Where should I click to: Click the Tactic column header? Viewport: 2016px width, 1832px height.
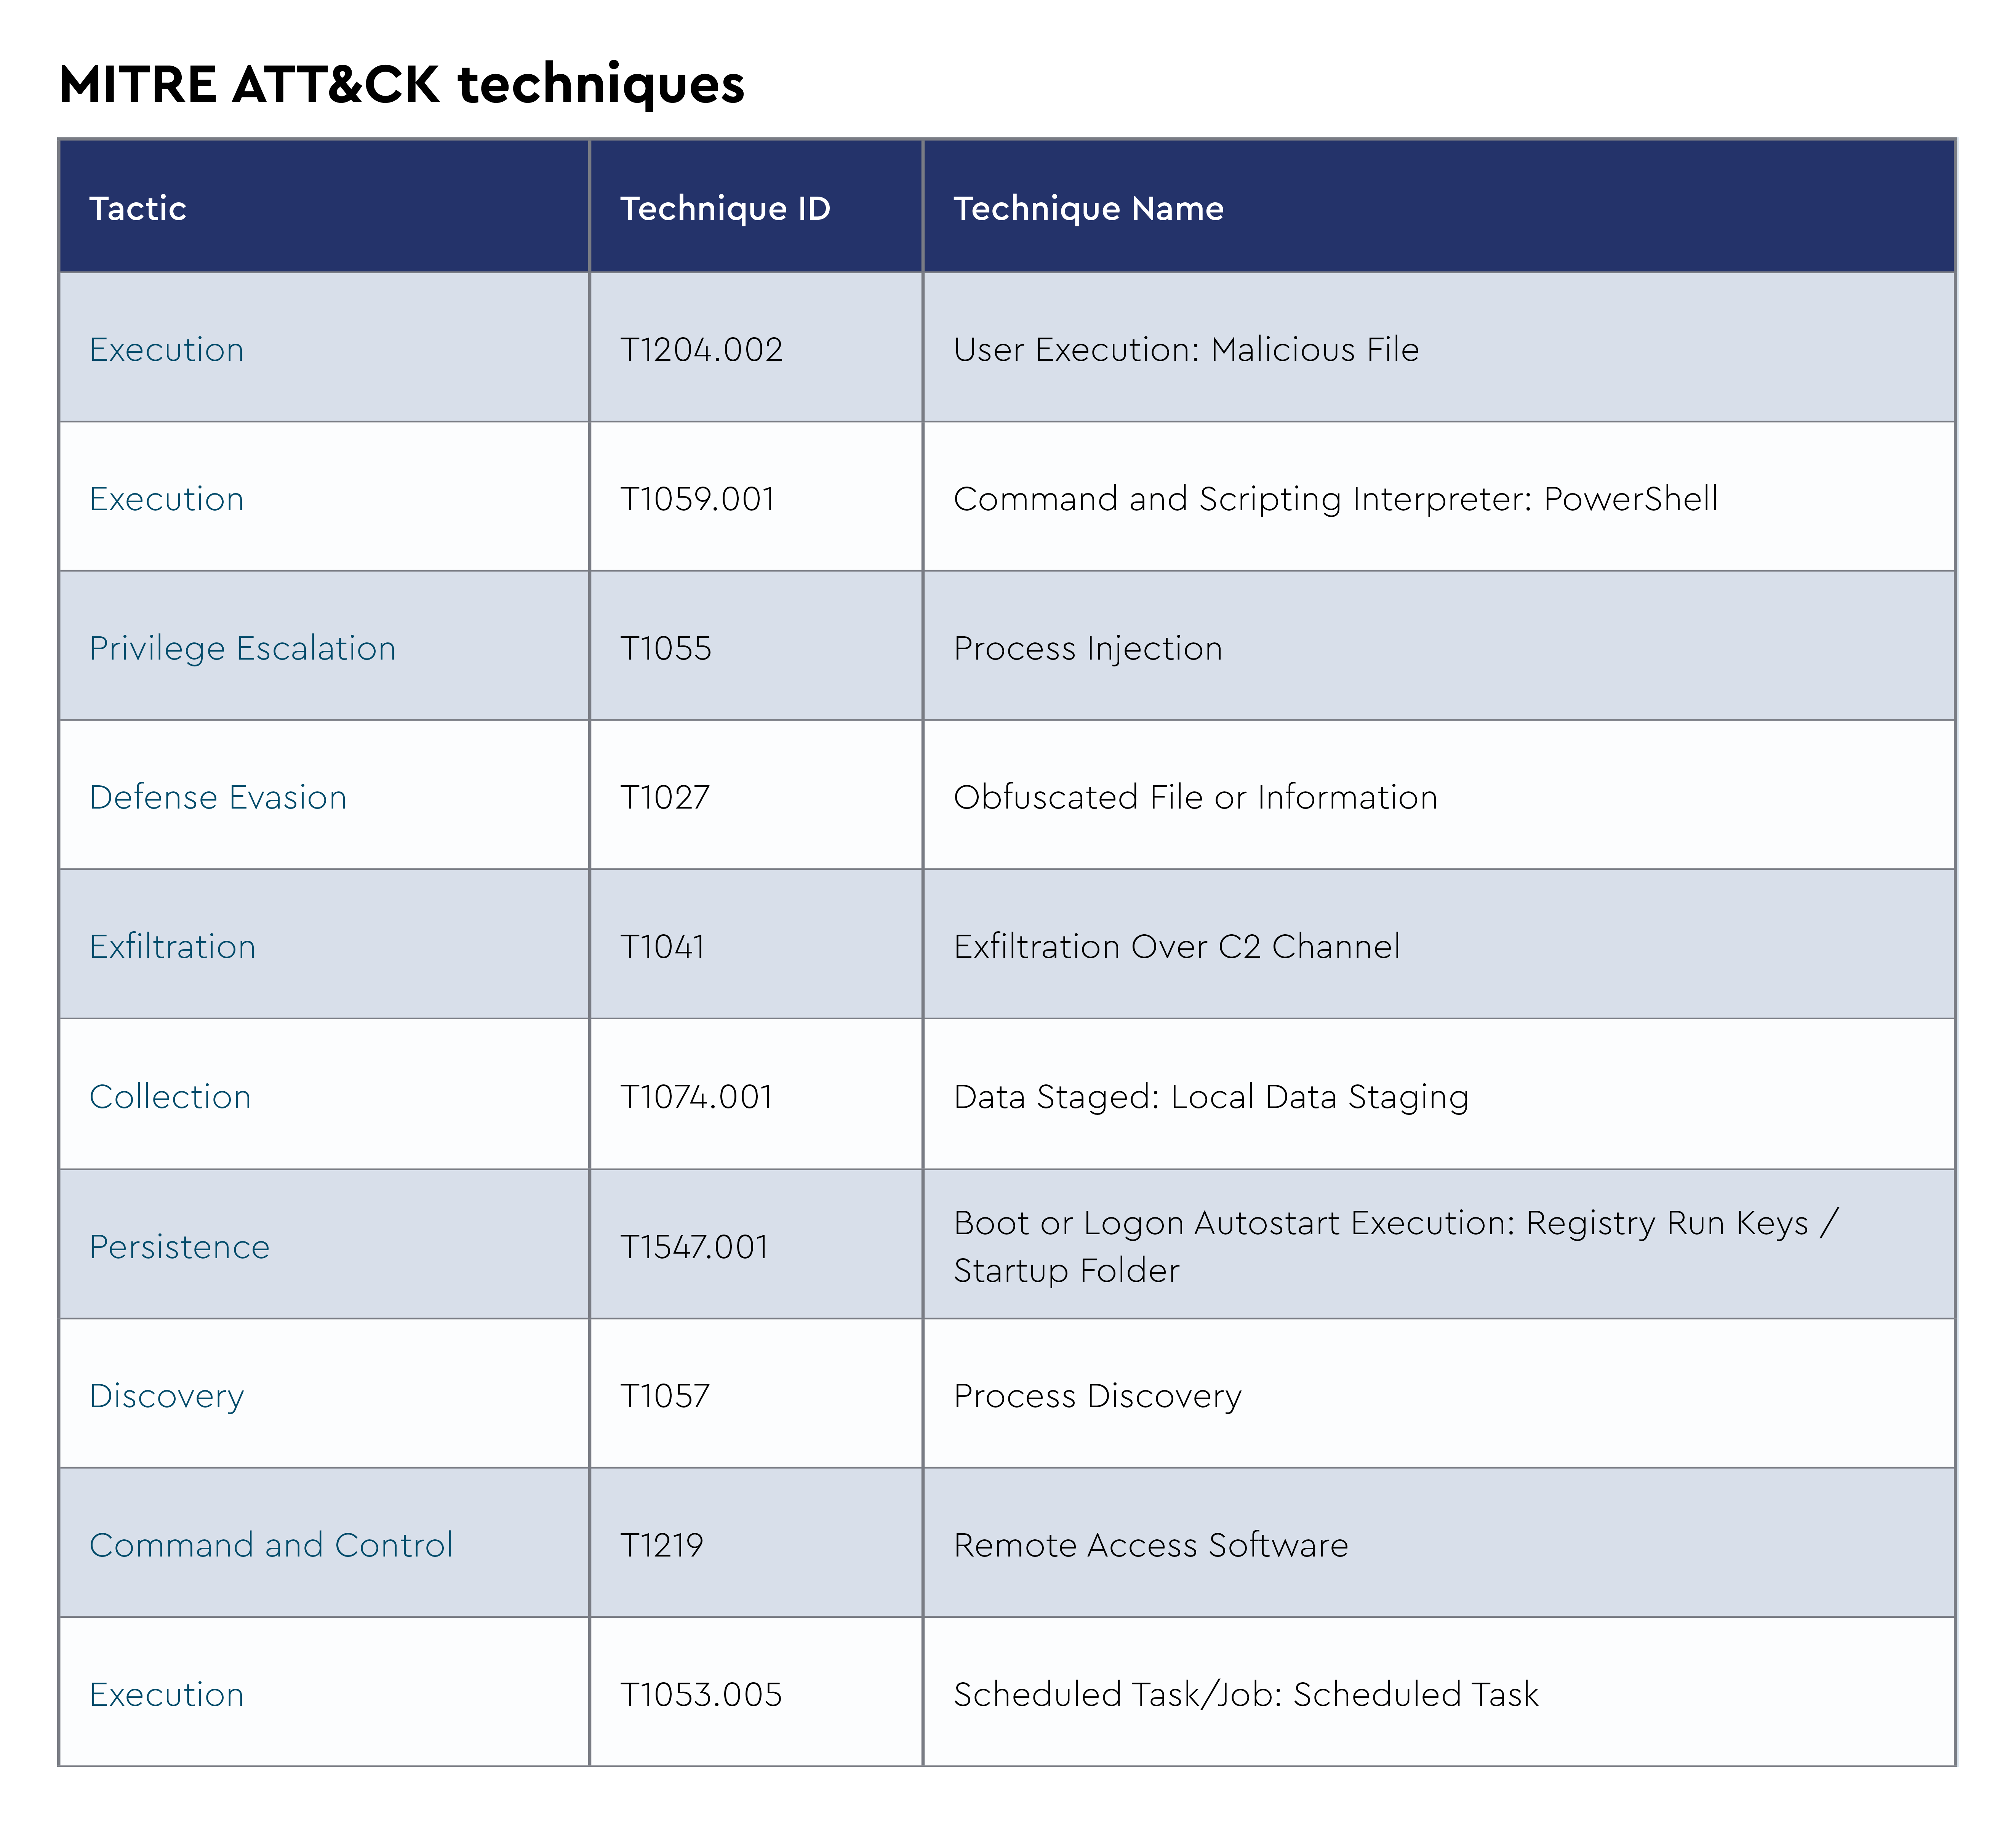(138, 208)
